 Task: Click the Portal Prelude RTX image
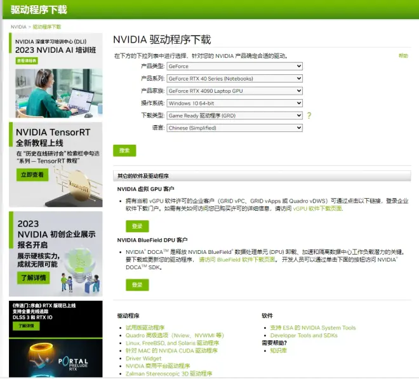pyautogui.click(x=56, y=358)
